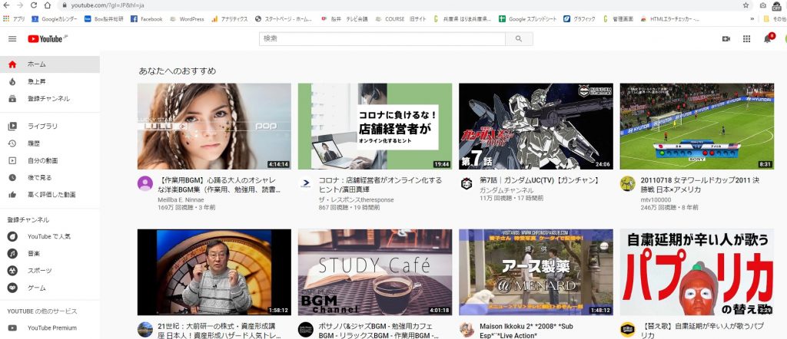Open the アプリ apps shortcut in bookmarks bar
Viewport: 787px width, 339px height.
[14, 19]
